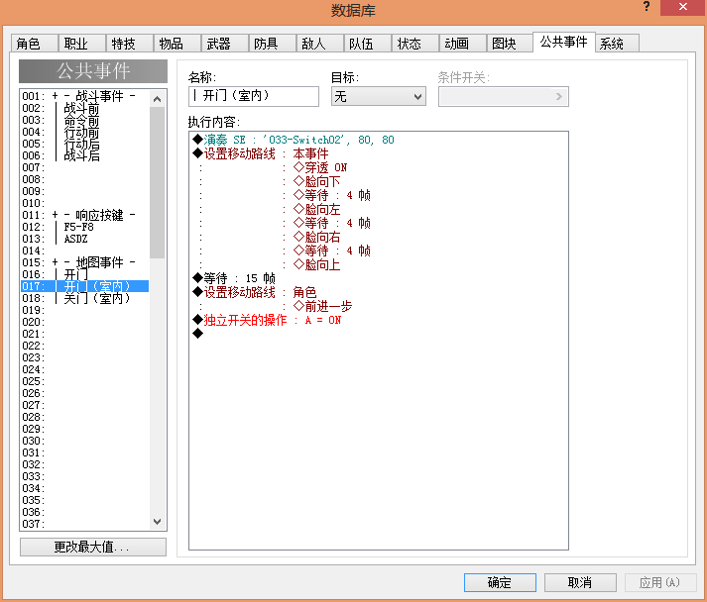Select list entry 018 关门（室内）

[84, 298]
